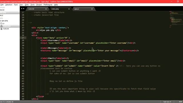This screenshot has height=103, width=183.
Task: Click the closing form tag on line 49
Action: 40,96
